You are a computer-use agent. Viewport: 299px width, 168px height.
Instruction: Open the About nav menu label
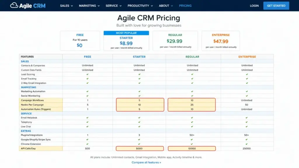click(x=164, y=6)
